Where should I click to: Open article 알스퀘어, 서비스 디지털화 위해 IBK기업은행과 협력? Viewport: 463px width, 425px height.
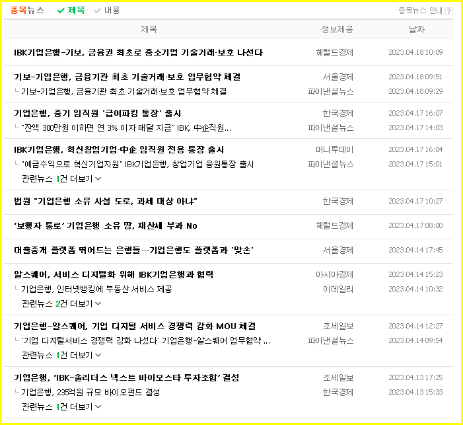(114, 274)
